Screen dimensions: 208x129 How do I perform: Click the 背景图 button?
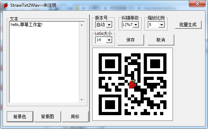click(48, 117)
